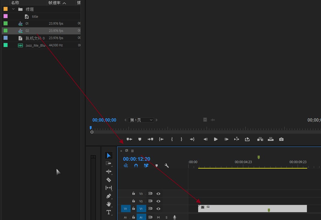Toggle lock on track V2
Screen dimensions: 321x220
133,201
